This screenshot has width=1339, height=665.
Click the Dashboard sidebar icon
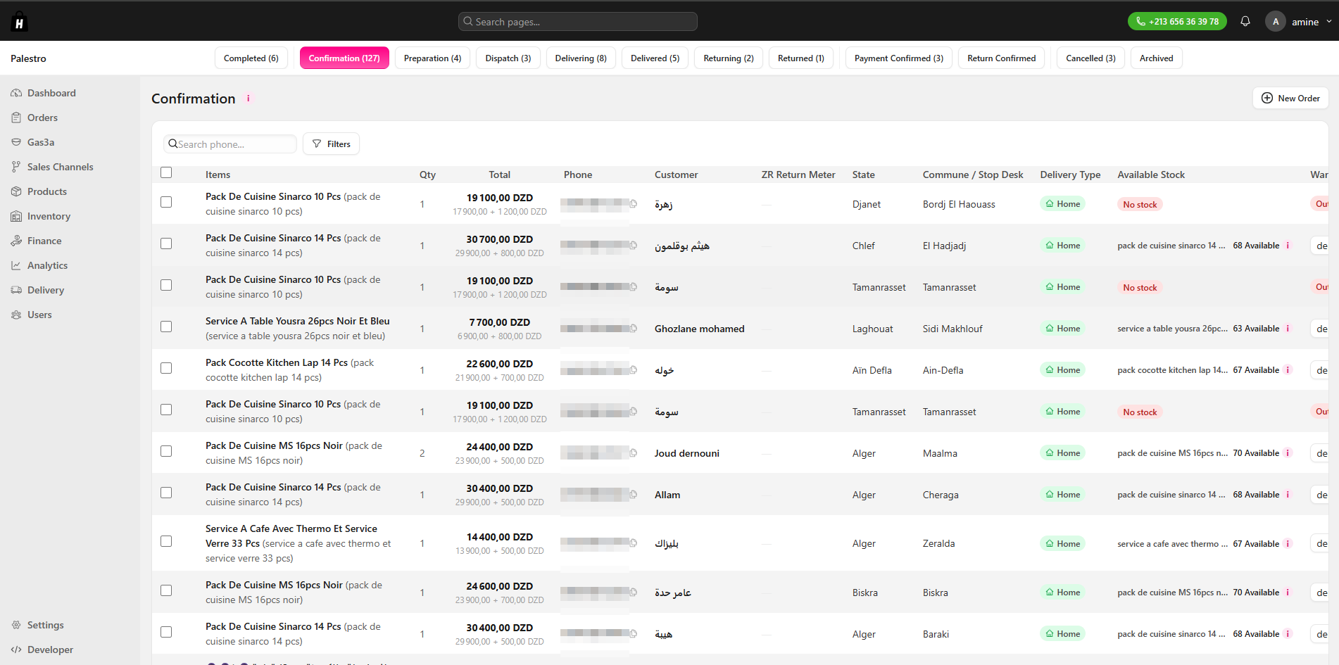tap(16, 93)
